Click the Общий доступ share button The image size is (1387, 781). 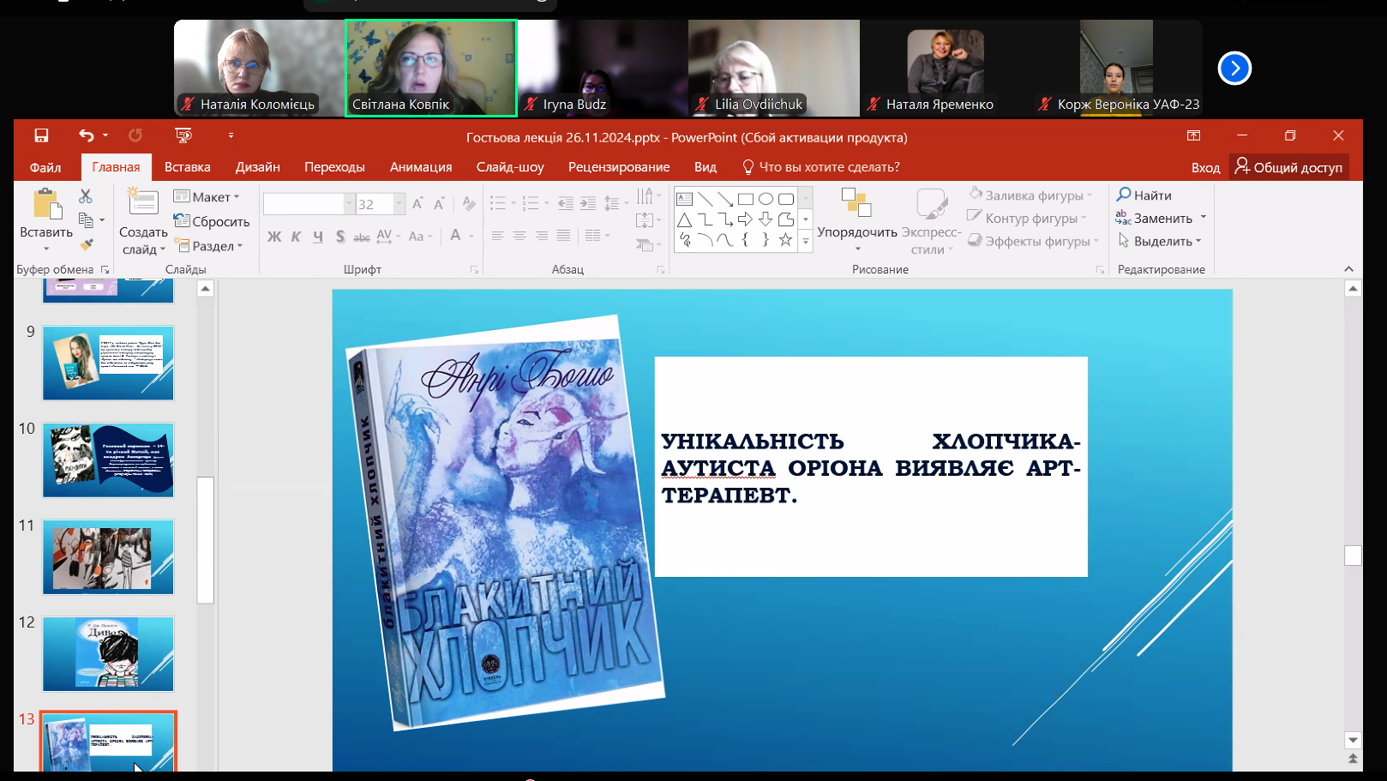pos(1288,167)
